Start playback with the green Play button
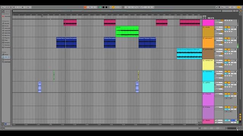The width and height of the screenshot is (243, 136). pos(100,7)
